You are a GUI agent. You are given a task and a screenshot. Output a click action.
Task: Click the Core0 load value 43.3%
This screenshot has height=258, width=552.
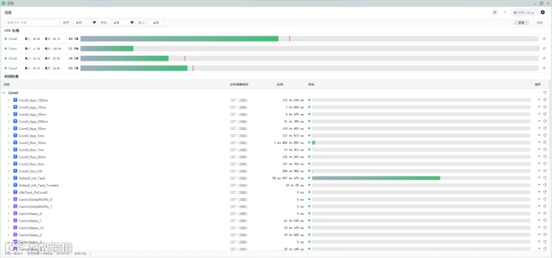click(x=74, y=39)
